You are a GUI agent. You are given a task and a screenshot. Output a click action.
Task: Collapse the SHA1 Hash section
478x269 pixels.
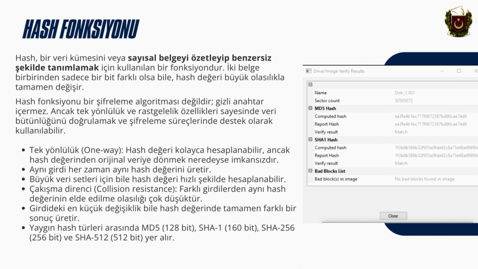310,140
